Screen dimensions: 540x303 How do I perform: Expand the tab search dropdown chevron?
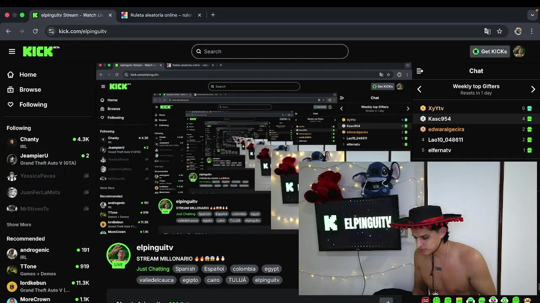[532, 15]
